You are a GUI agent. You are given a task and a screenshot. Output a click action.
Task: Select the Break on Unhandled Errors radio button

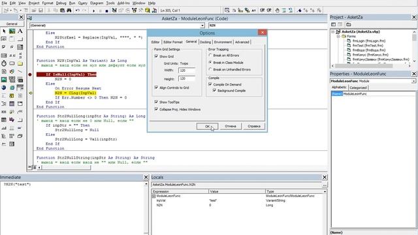coord(210,69)
